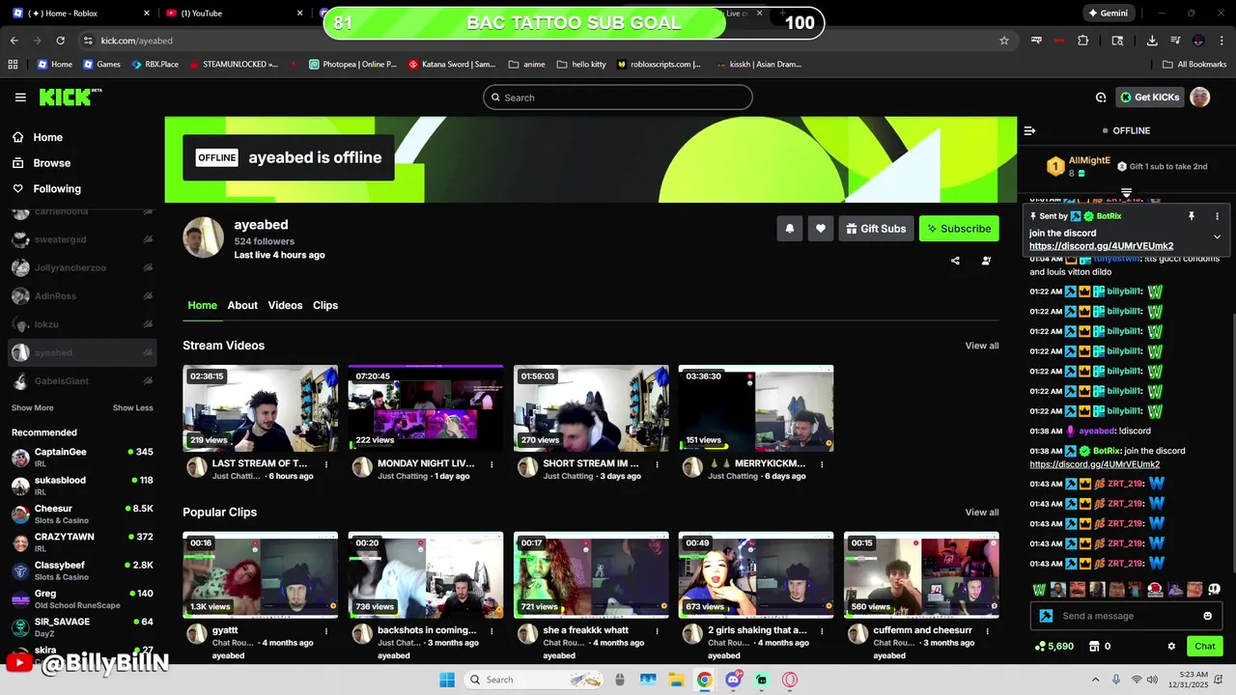
Task: Open the Kick hamburger menu
Action: coord(20,97)
